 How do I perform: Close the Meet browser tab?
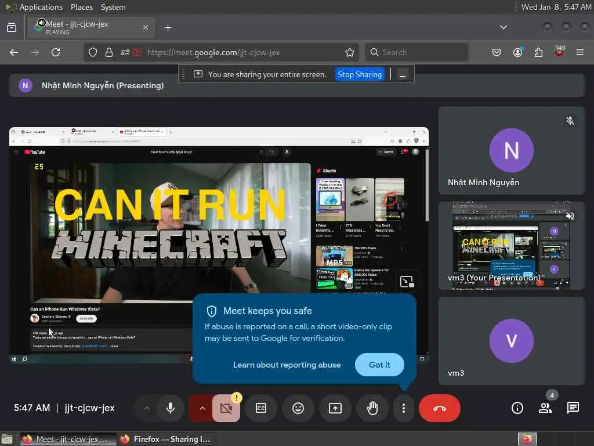(x=146, y=27)
